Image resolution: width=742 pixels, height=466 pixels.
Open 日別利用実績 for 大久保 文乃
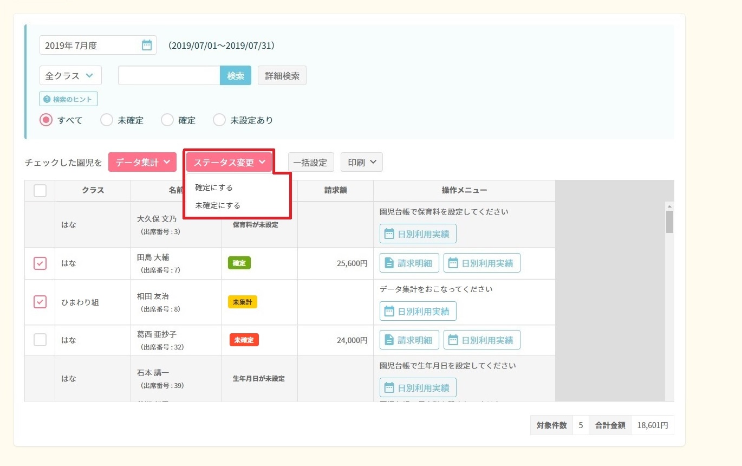coord(418,234)
